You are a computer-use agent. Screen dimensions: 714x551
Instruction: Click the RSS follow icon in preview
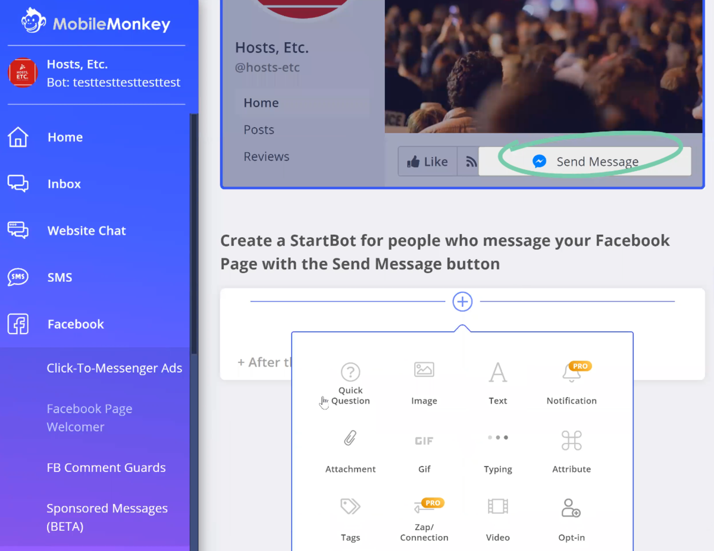(x=471, y=162)
